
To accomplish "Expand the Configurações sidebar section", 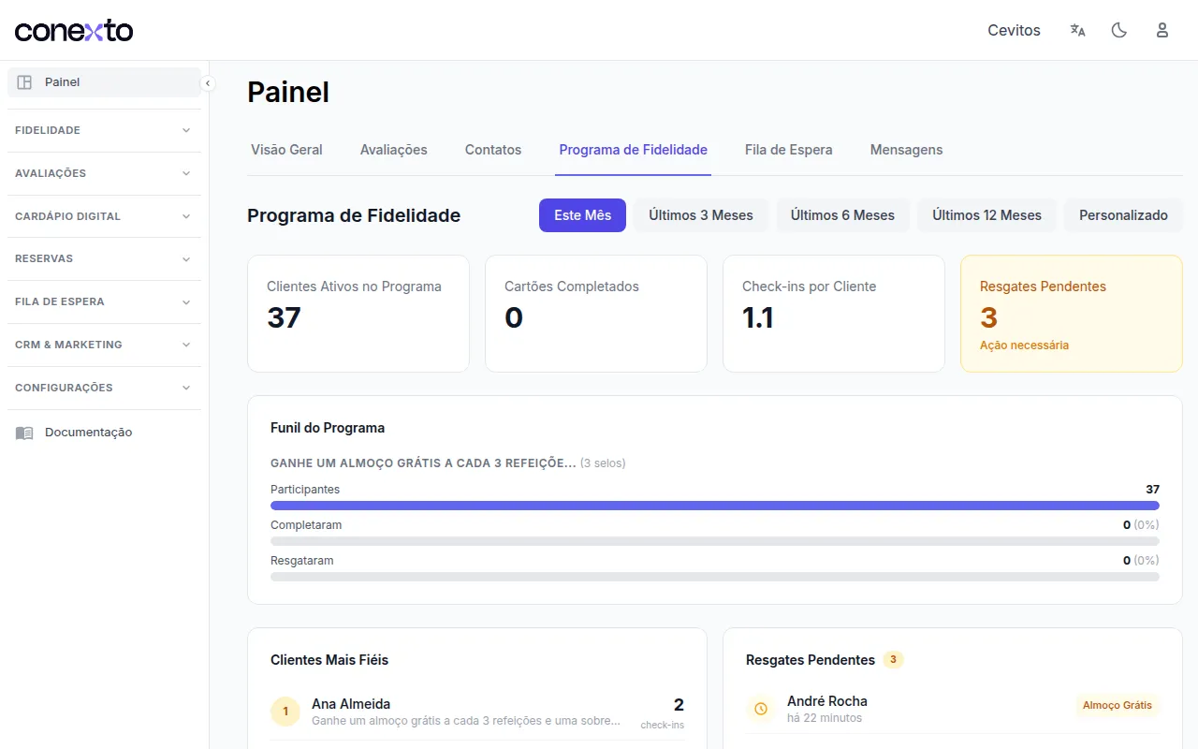I will 104,388.
